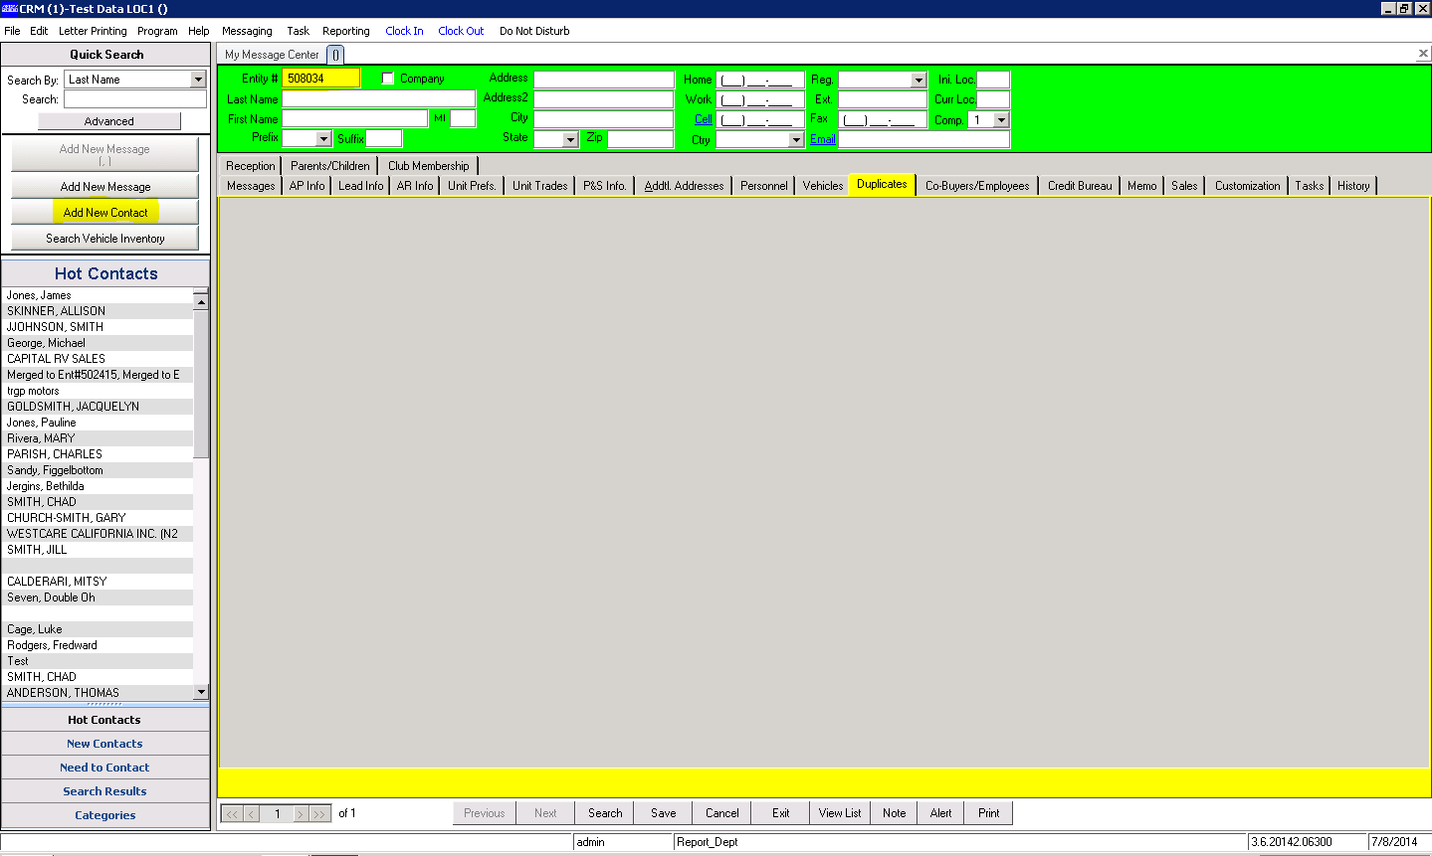The height and width of the screenshot is (856, 1432).
Task: Save the current record
Action: pyautogui.click(x=662, y=812)
